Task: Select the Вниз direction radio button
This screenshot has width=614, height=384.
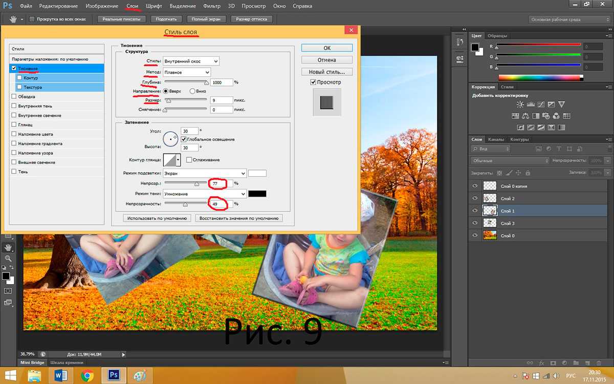Action: click(x=192, y=91)
